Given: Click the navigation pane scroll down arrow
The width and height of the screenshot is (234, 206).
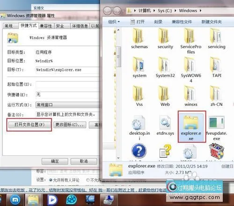Looking at the screenshot, I should 118,158.
